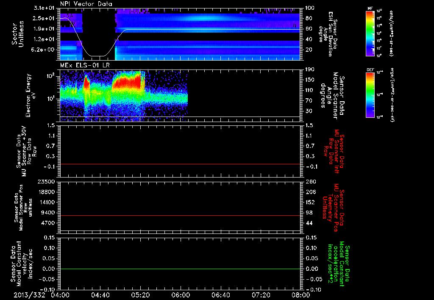434x300 pixels.
Task: Click the 07:20 time axis label
Action: pyautogui.click(x=261, y=295)
